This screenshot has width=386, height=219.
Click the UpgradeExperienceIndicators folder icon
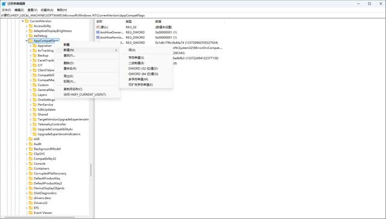click(35, 135)
